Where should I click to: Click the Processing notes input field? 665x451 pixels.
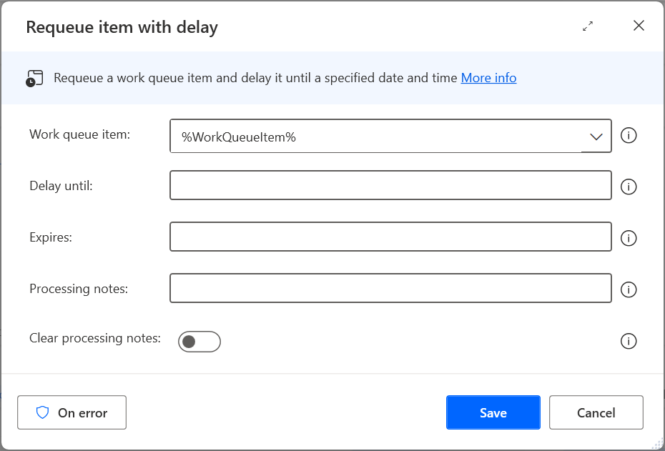[390, 288]
